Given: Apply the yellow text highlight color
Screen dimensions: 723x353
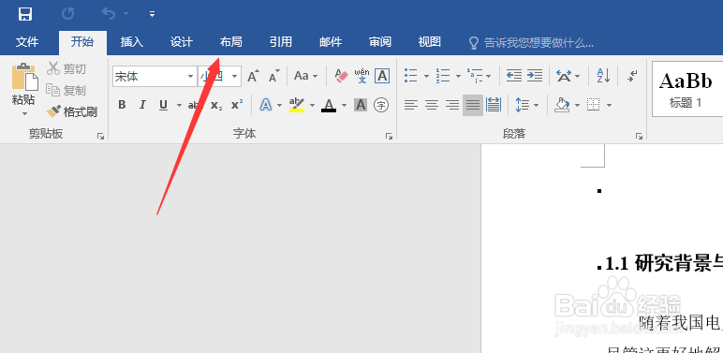Looking at the screenshot, I should 297,105.
